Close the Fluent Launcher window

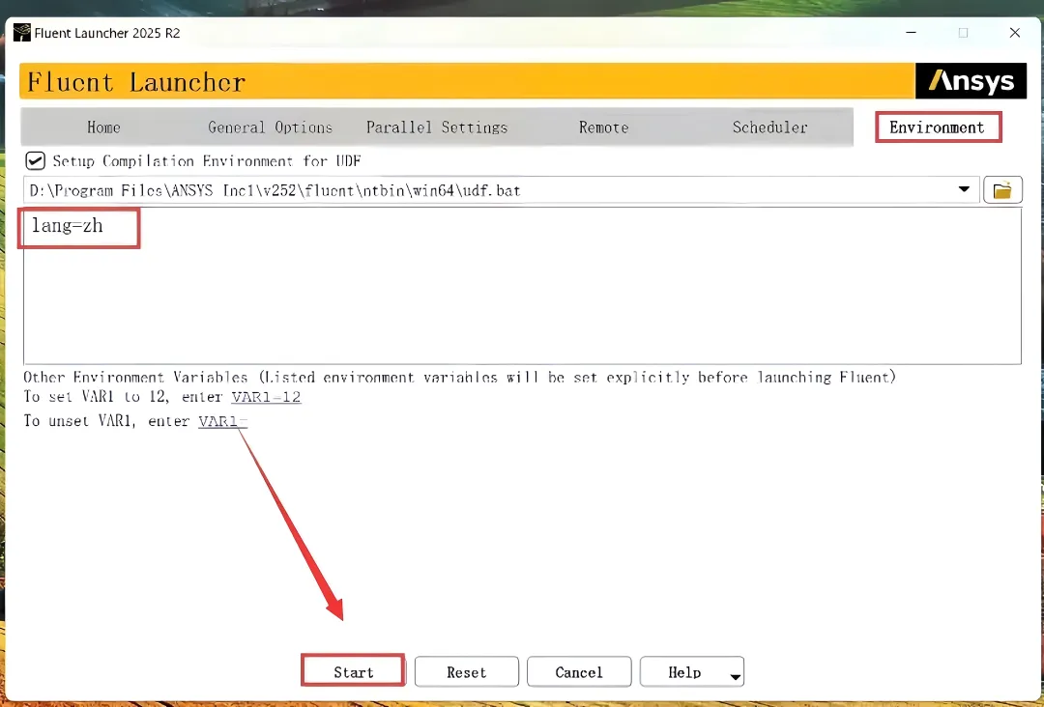[1015, 33]
